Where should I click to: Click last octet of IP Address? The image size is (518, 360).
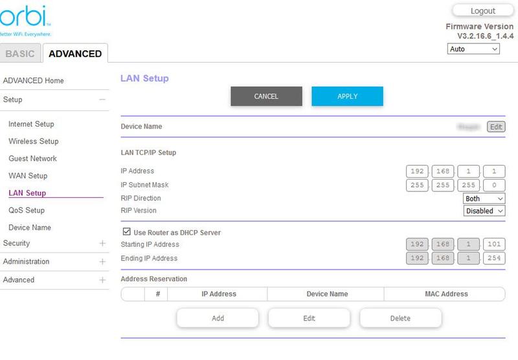494,171
